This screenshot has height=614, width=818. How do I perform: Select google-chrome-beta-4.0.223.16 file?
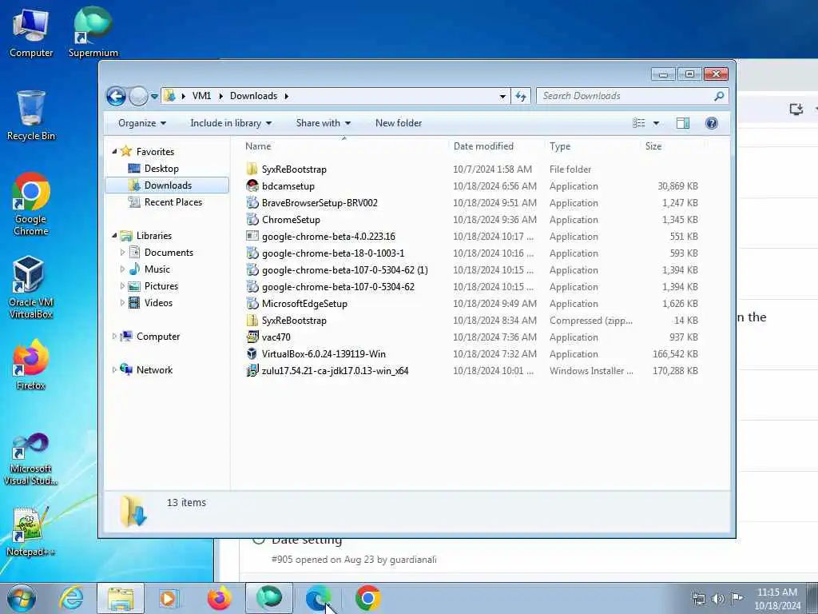tap(328, 237)
